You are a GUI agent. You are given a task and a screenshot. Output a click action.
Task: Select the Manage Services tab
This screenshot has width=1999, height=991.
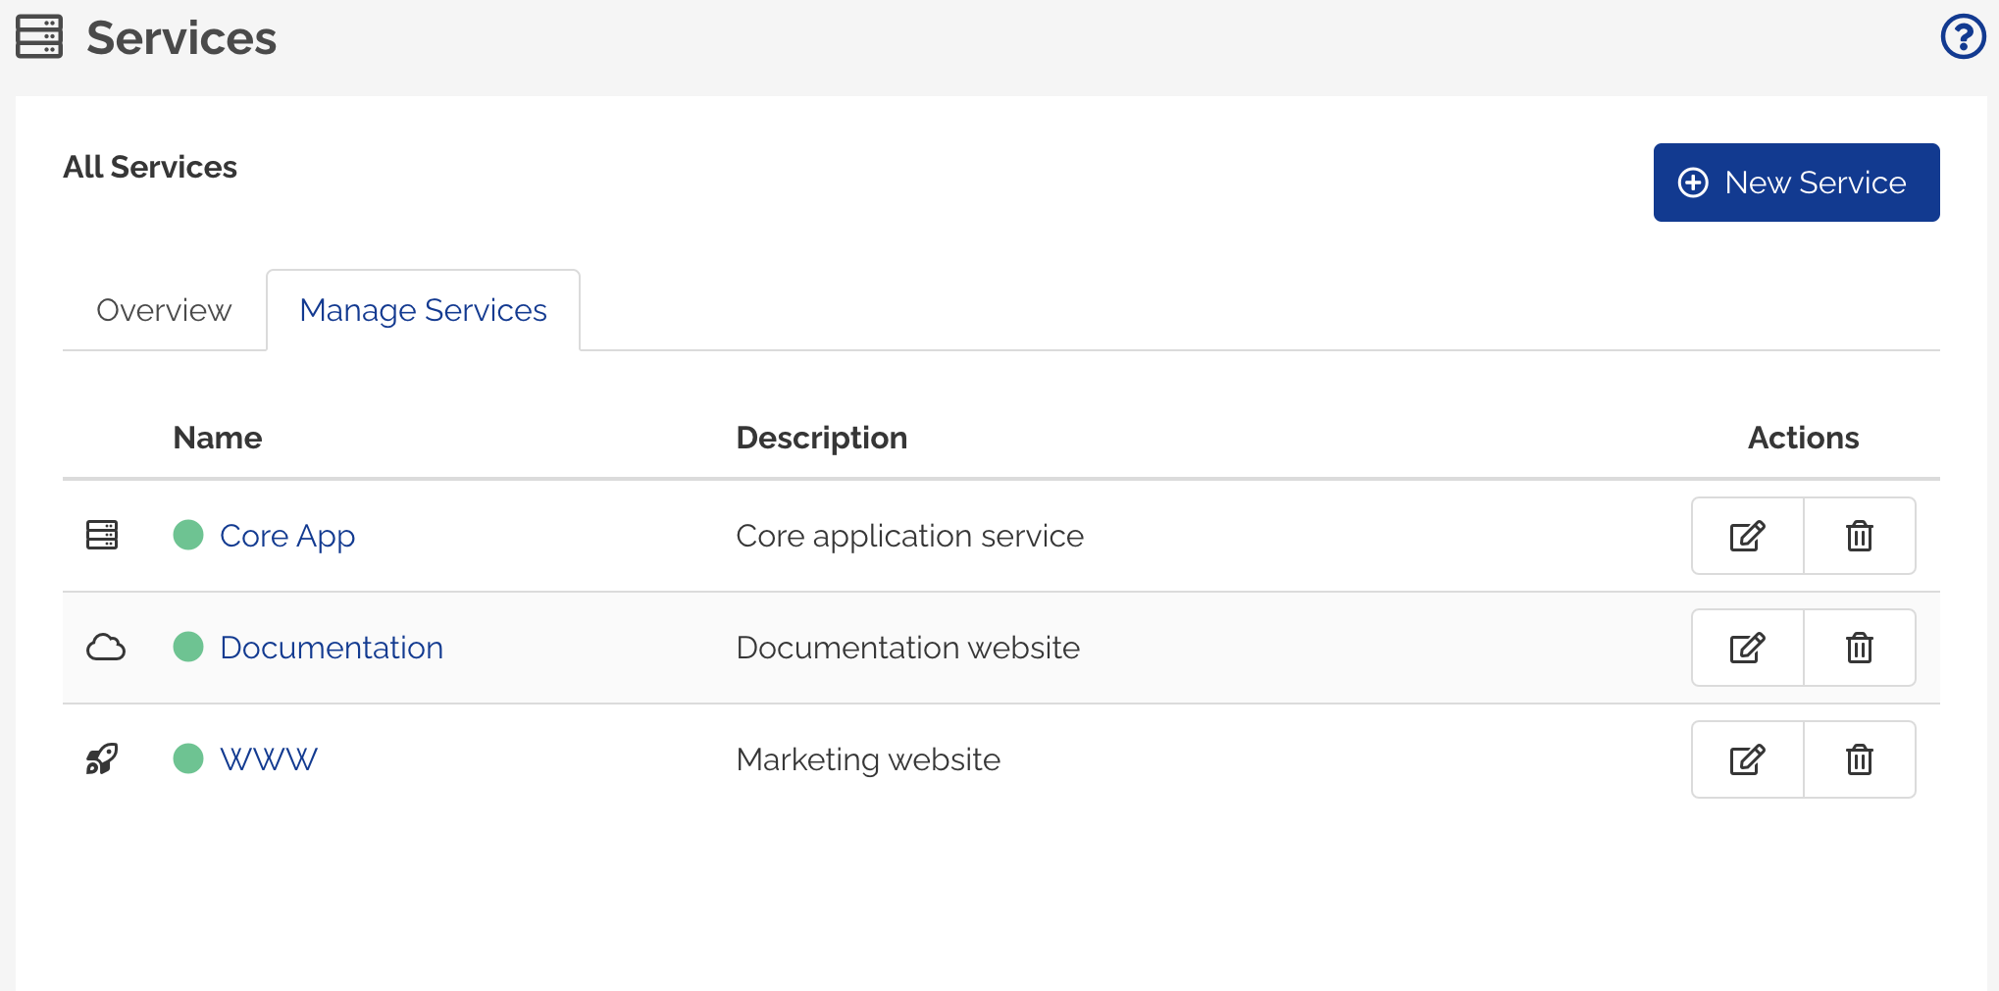point(424,310)
